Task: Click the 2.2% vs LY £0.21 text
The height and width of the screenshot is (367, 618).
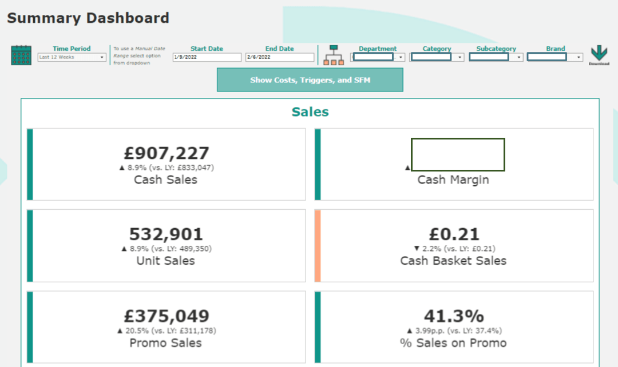Action: tap(454, 249)
